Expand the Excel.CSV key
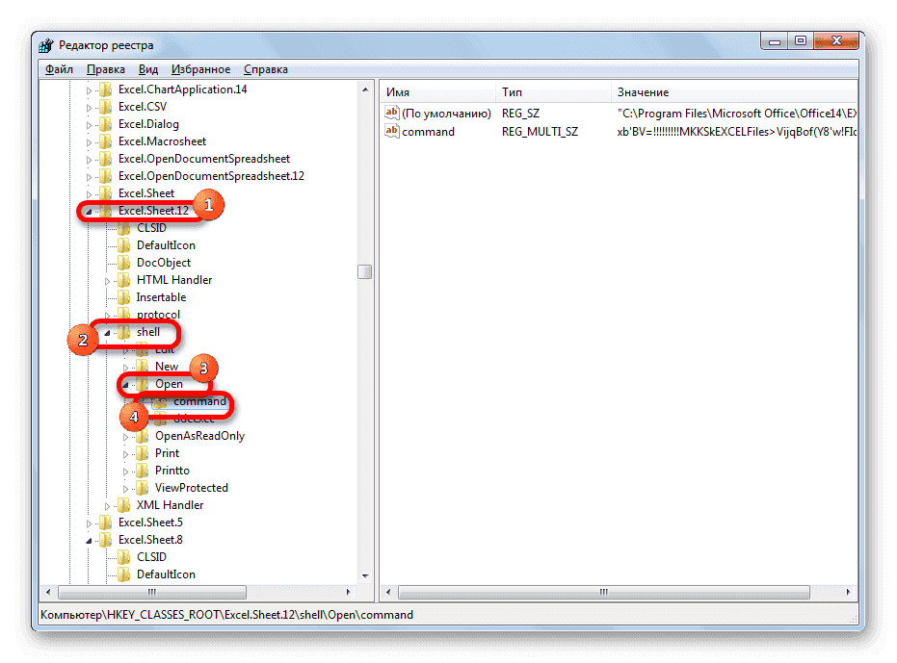 click(x=89, y=108)
